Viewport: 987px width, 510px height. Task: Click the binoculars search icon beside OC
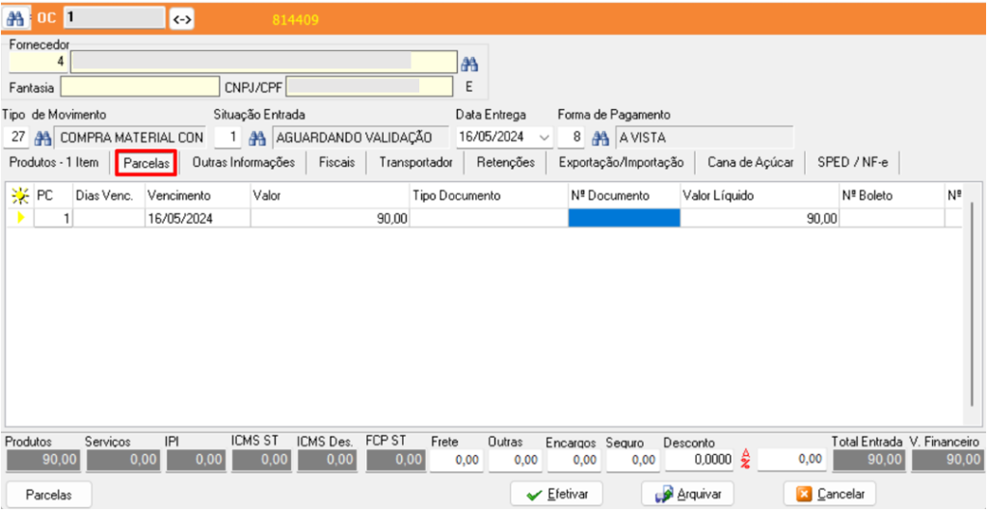18,18
